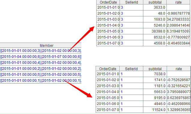The width and height of the screenshot is (191, 114).
Task: Select subtotal cell 4568.0
Action: coord(155,43)
